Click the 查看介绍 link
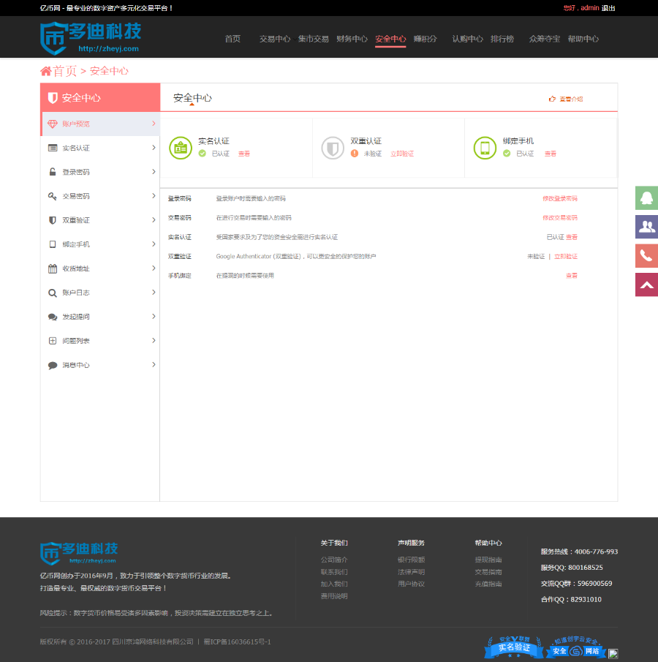 pos(566,99)
